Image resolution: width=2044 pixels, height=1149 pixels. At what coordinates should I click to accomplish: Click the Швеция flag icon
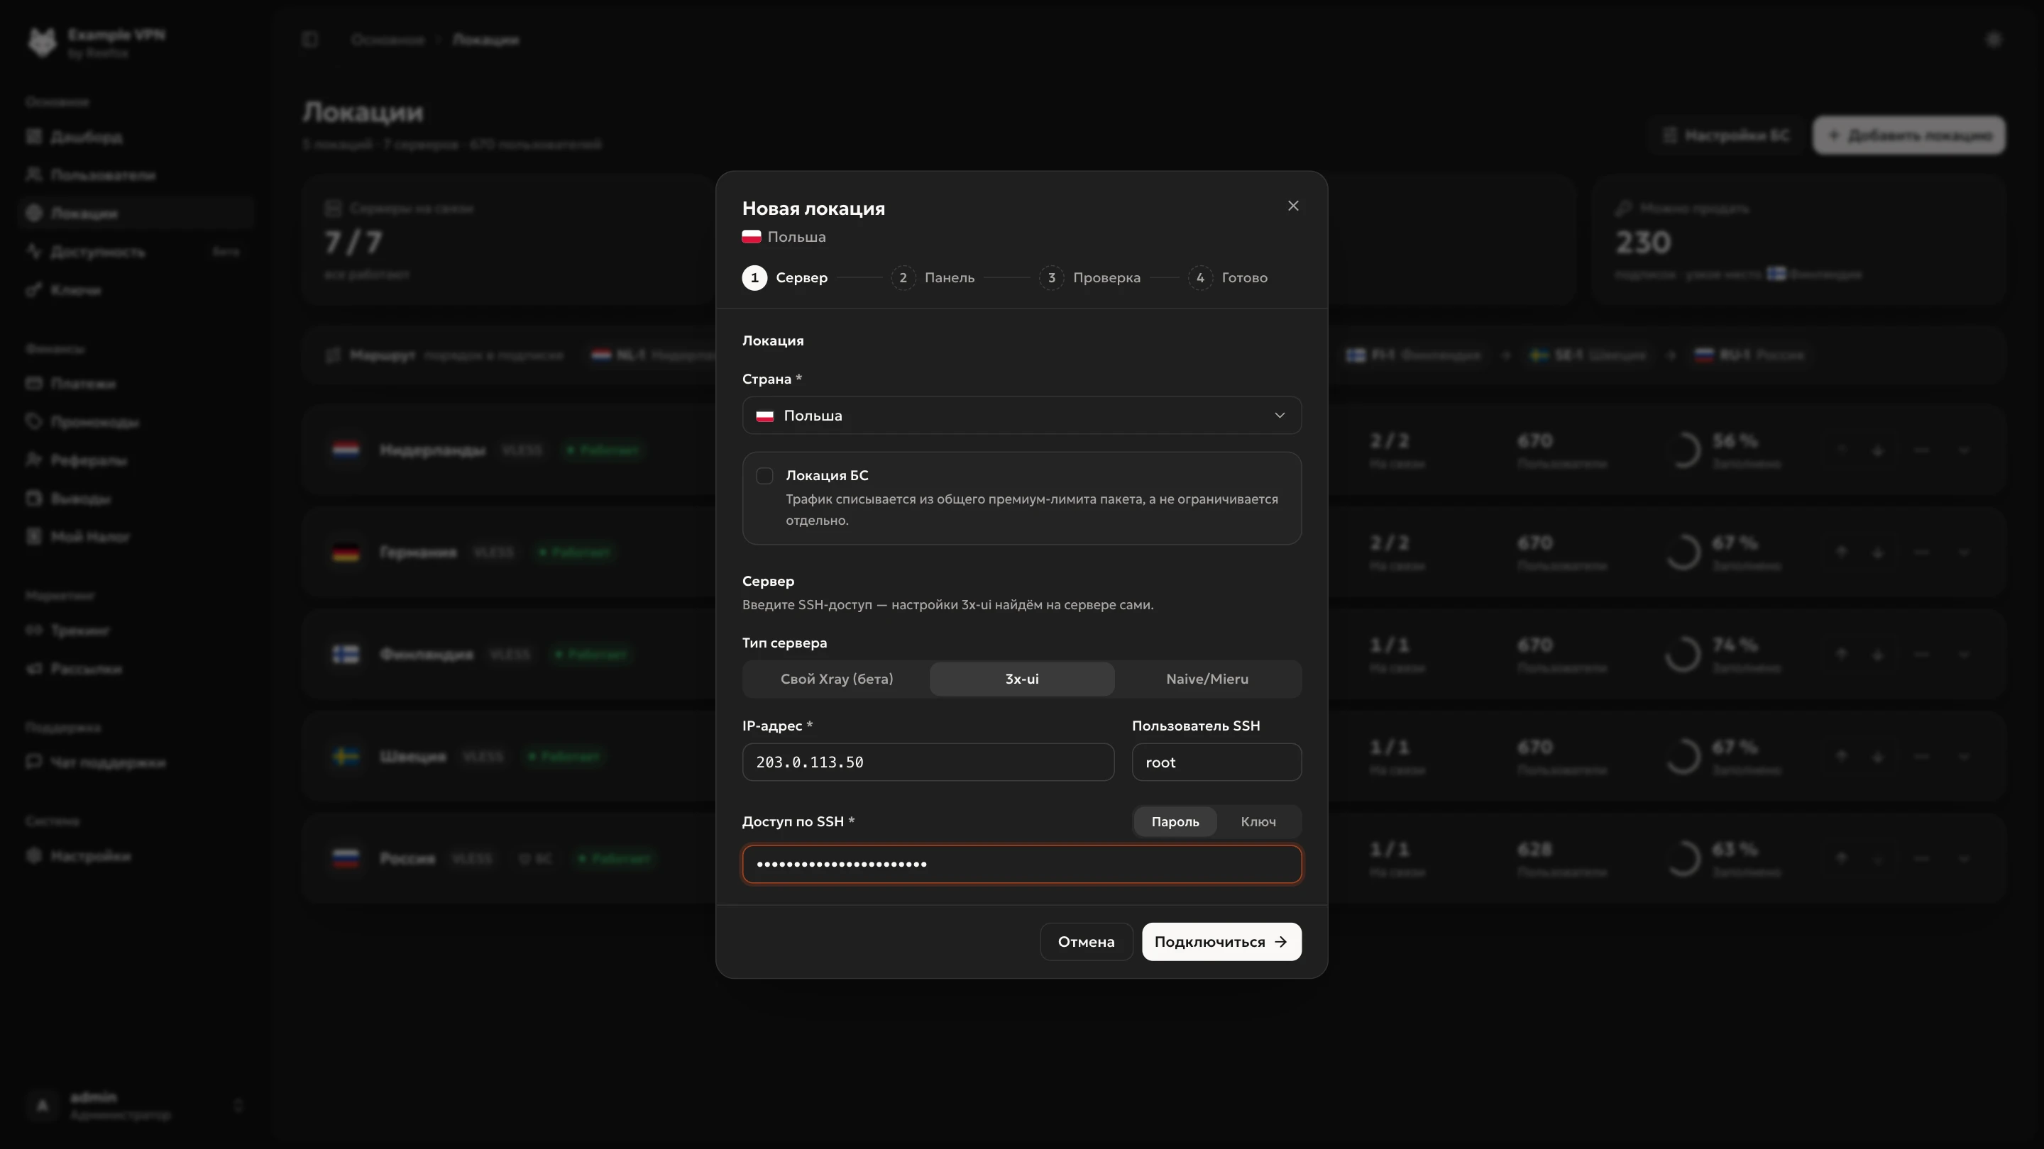(345, 757)
